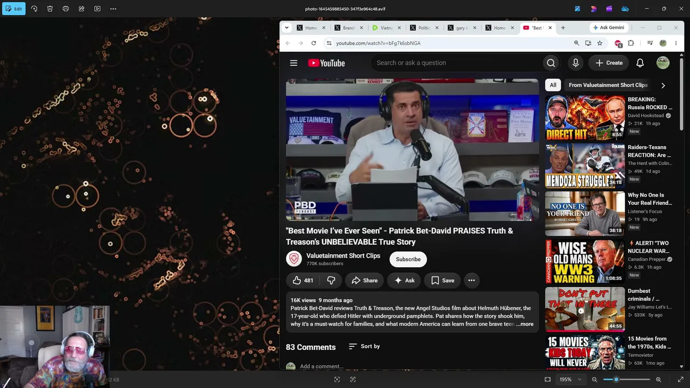
Task: Click the YouTube search box
Action: pos(457,63)
